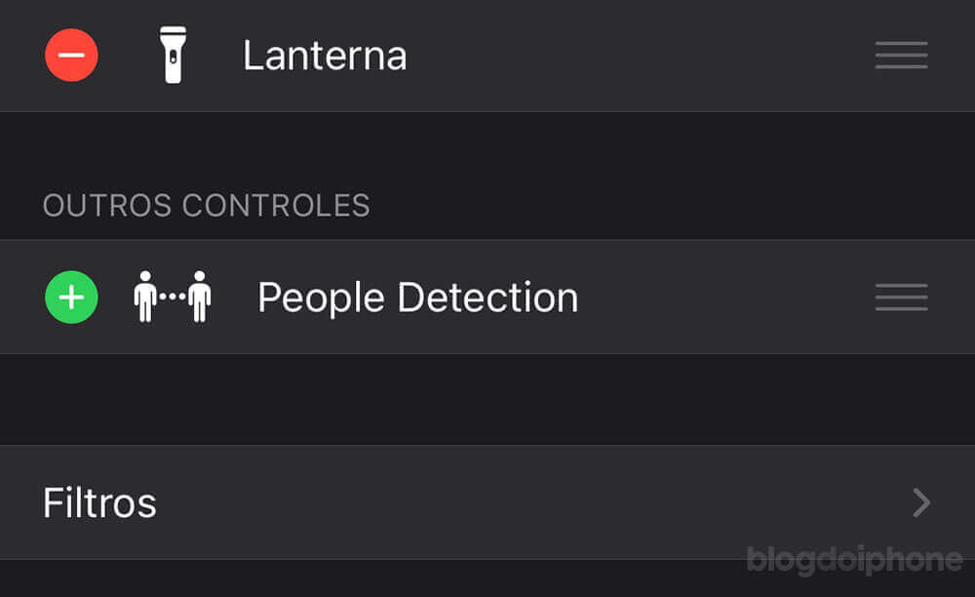Viewport: 975px width, 597px height.
Task: Expand the Filtros row
Action: point(487,501)
